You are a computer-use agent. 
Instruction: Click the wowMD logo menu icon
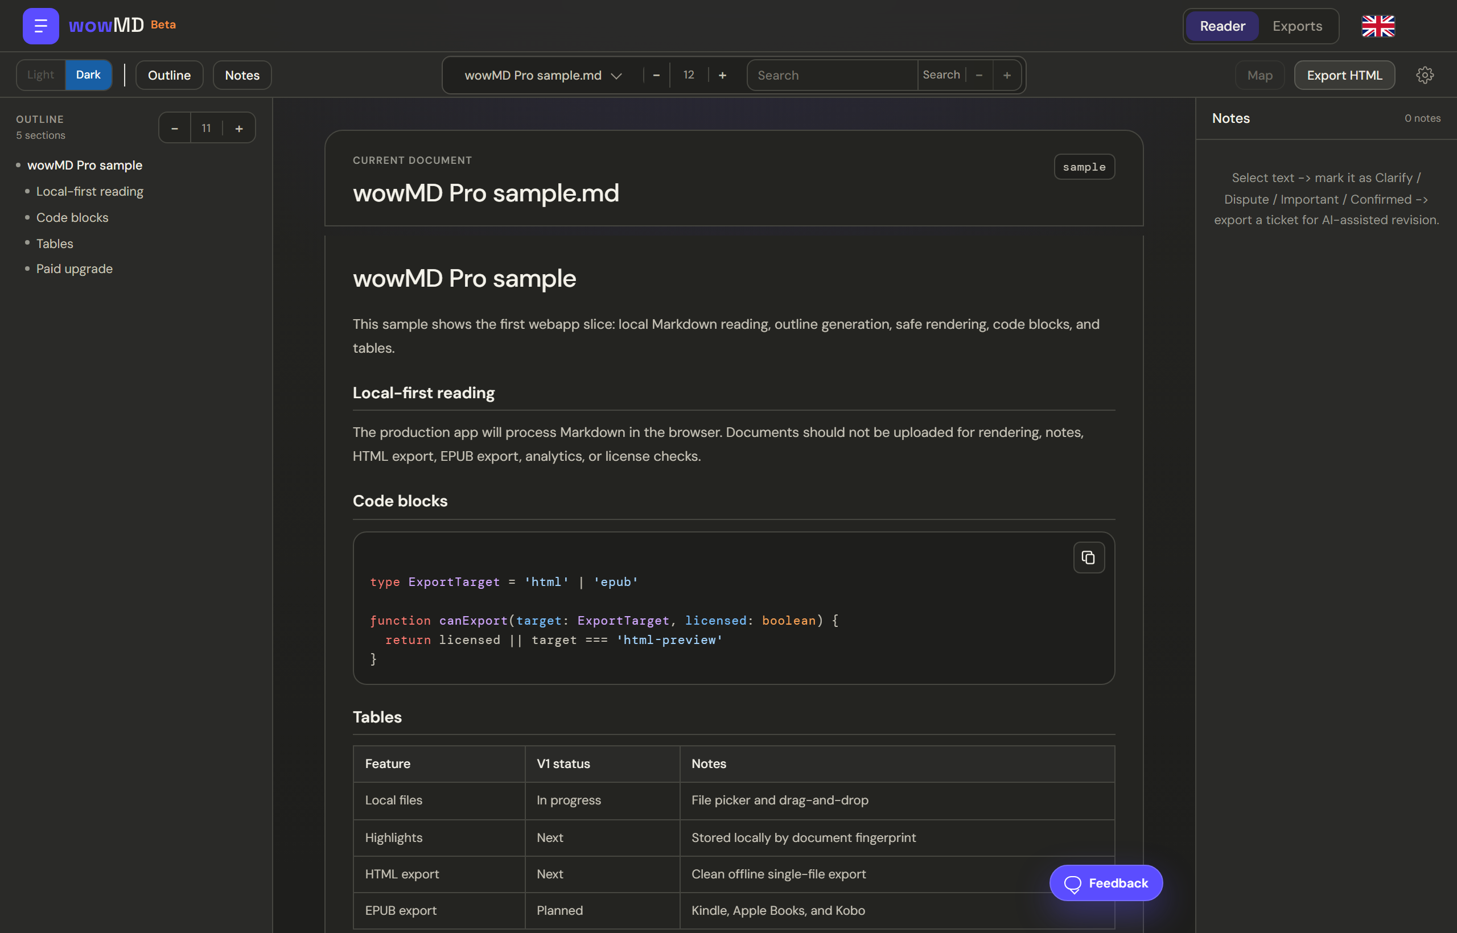coord(40,26)
